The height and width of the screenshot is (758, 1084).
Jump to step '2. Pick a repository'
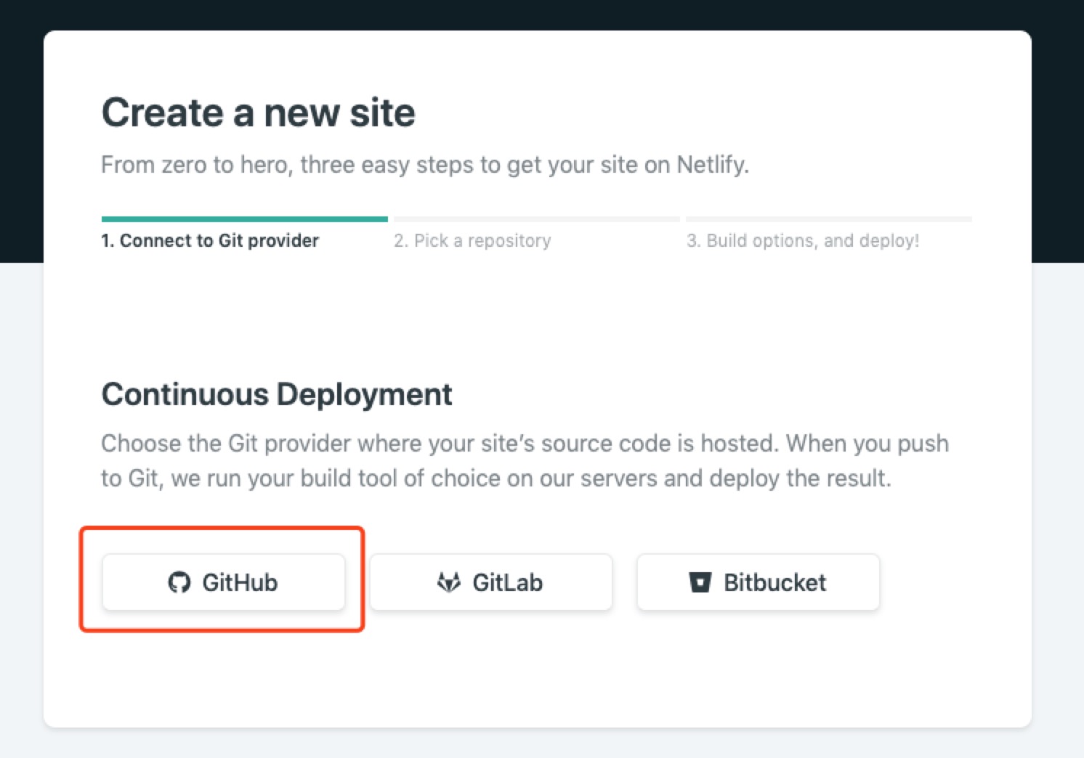point(472,240)
